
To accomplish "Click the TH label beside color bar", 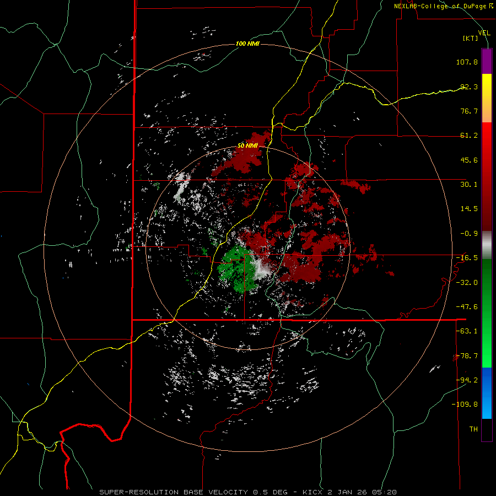I will (473, 429).
